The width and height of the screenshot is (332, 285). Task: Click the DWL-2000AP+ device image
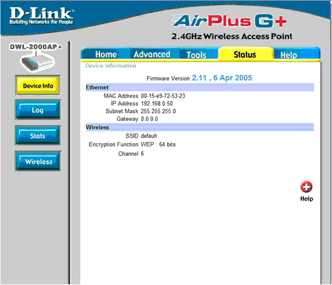point(37,62)
